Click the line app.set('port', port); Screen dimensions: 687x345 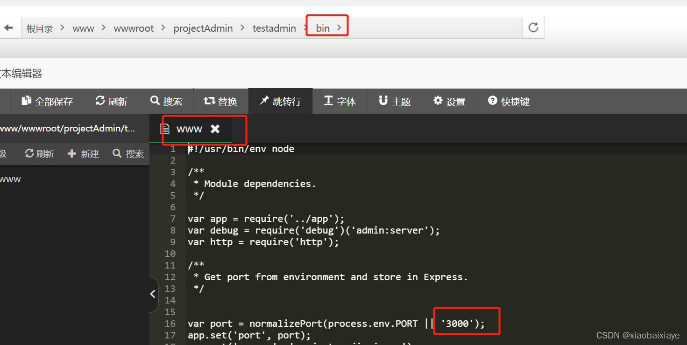click(x=249, y=335)
